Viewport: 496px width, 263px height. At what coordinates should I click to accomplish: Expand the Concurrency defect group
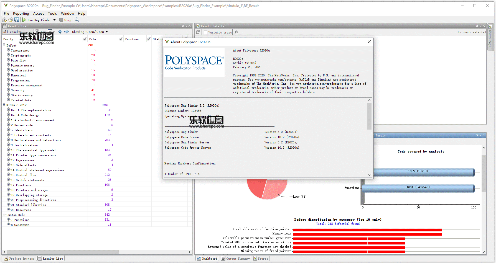point(8,50)
